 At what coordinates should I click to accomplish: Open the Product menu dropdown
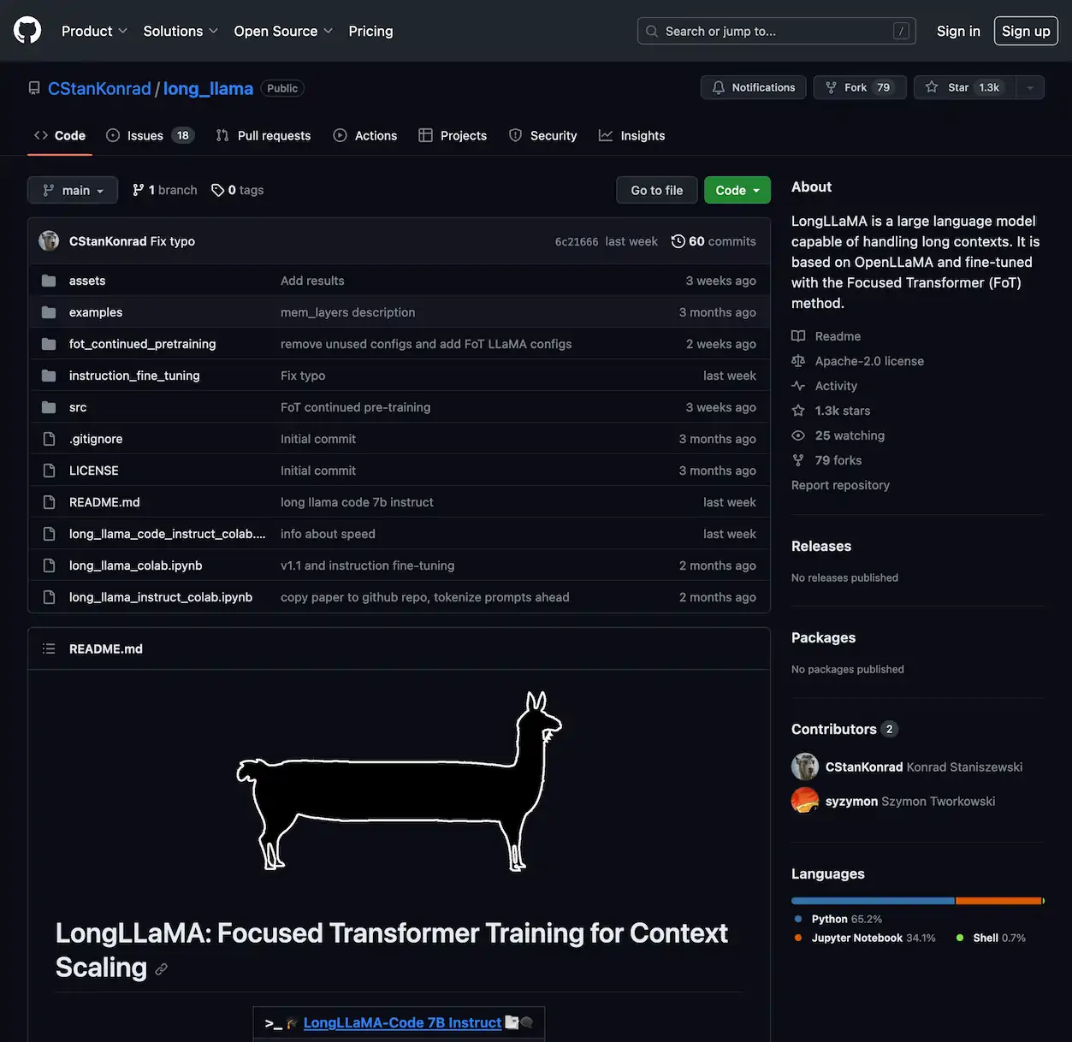93,30
